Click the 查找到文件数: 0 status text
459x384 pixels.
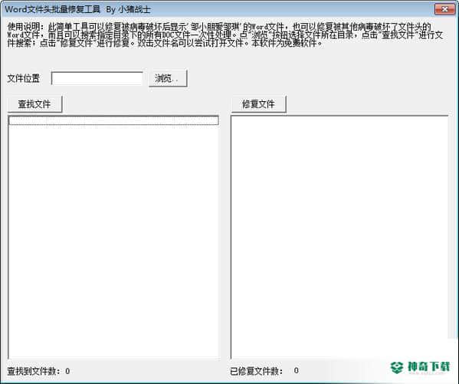(x=38, y=371)
